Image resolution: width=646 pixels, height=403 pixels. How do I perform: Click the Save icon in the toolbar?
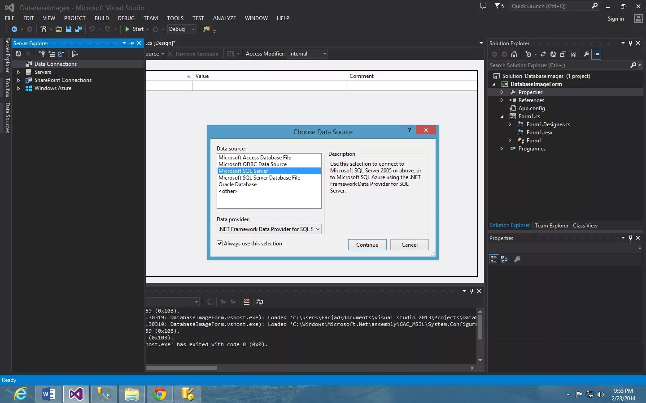click(69, 29)
